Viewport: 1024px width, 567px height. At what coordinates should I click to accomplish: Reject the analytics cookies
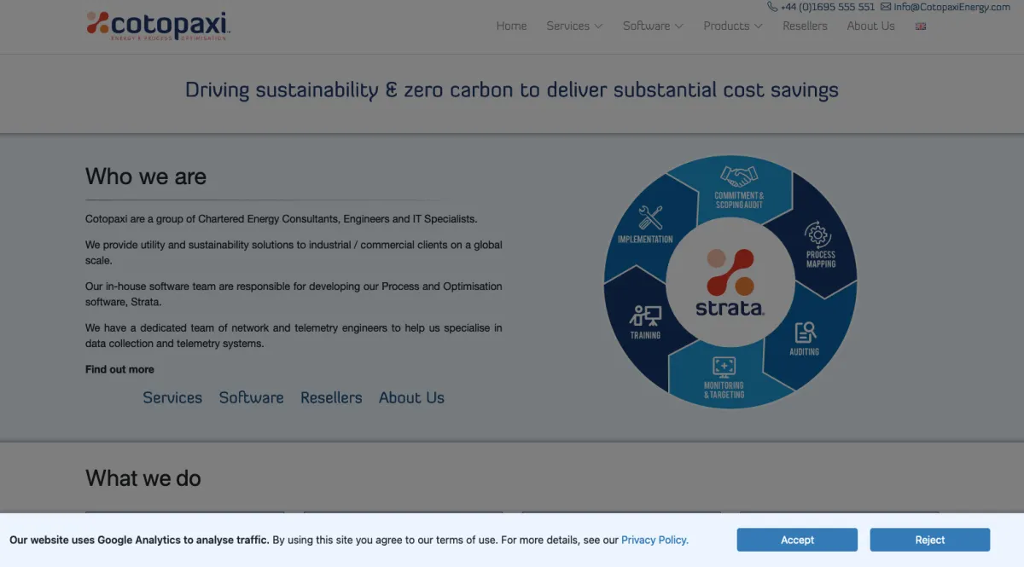pyautogui.click(x=930, y=540)
